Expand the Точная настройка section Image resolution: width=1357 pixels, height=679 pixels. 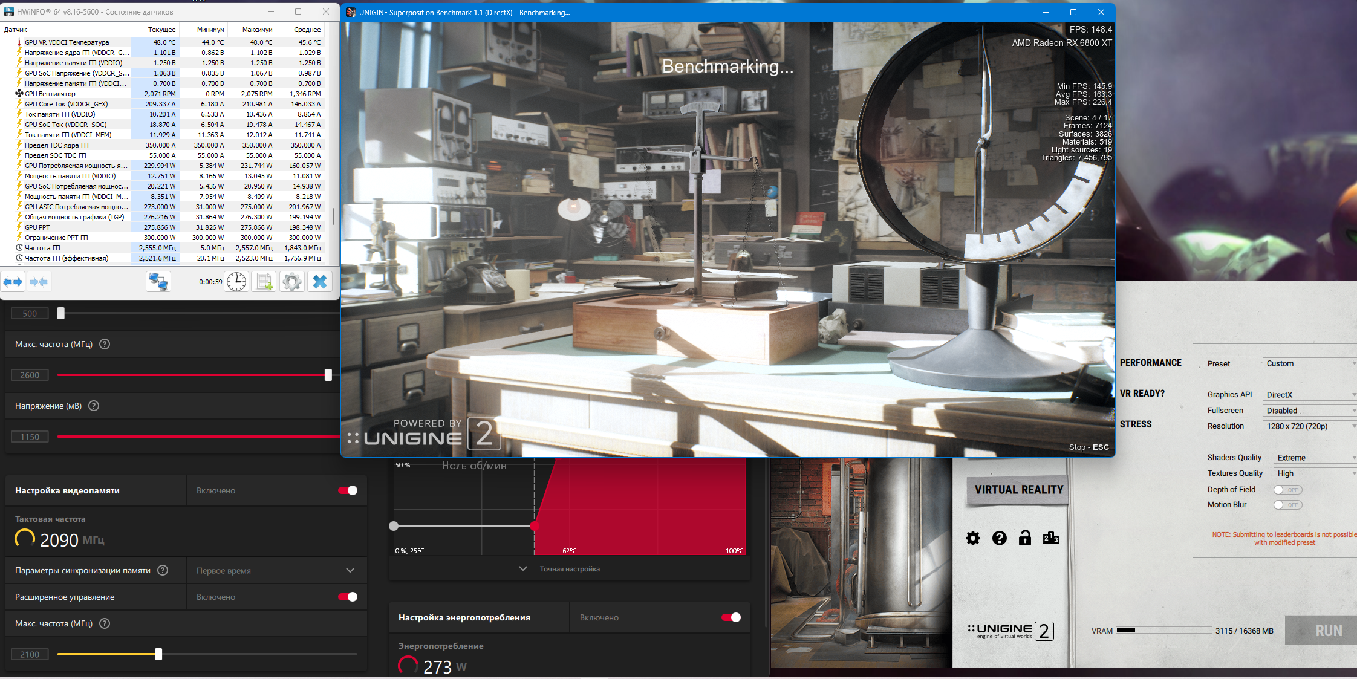click(x=561, y=569)
